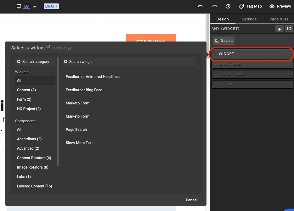Expand the + MICRO-THEMES section
This screenshot has height=211, width=294.
tap(252, 75)
